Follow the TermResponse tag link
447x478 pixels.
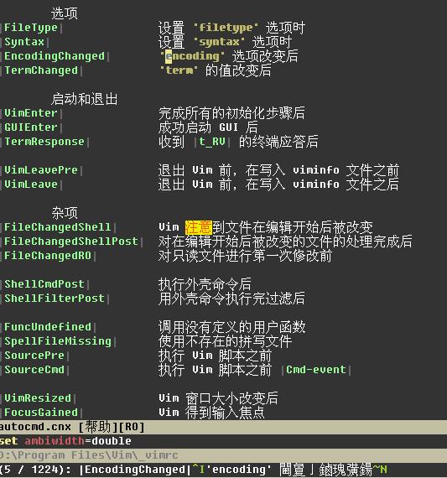[x=44, y=142]
